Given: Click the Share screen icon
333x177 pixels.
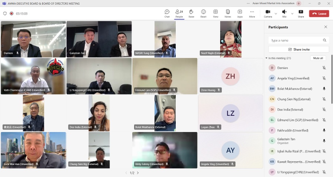Looking at the screenshot, I should click(x=301, y=13).
